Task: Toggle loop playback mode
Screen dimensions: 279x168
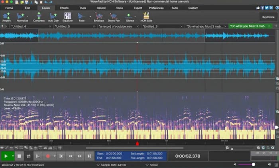Action: click(x=29, y=156)
